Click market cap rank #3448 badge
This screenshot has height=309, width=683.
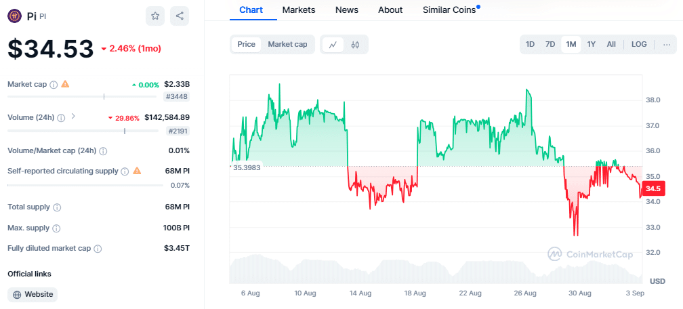pyautogui.click(x=176, y=97)
